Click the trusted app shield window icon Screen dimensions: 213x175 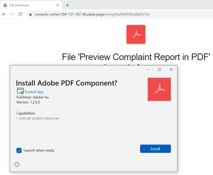(x=20, y=91)
